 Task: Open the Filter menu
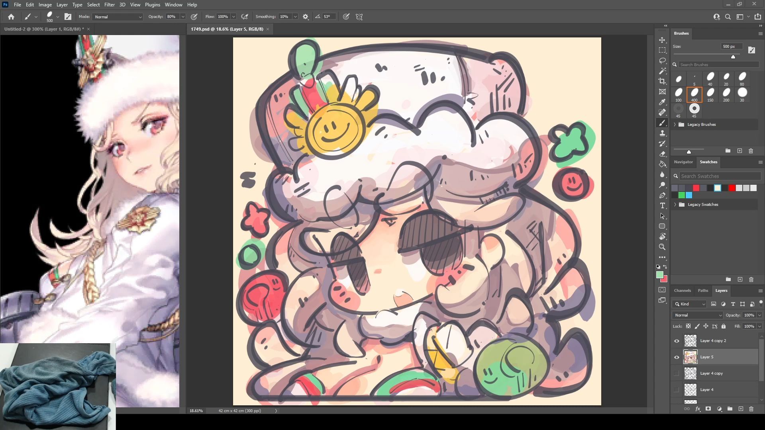(110, 5)
